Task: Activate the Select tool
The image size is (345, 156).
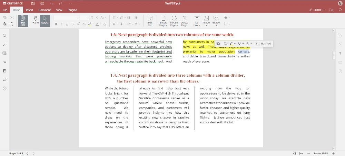Action: pos(45,21)
